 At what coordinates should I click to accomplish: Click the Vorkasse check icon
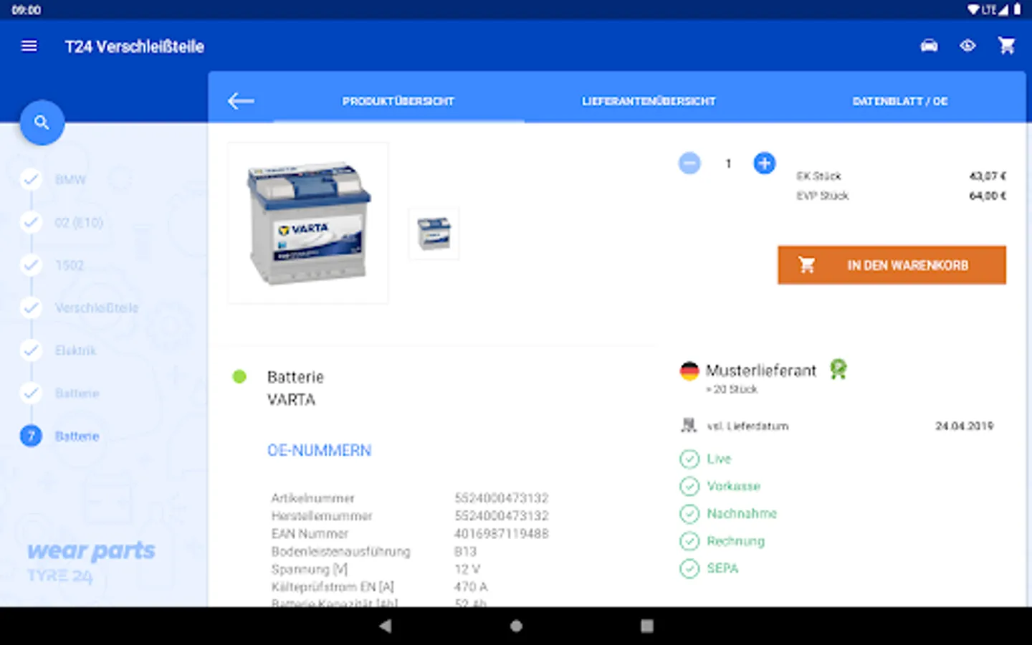[x=689, y=486]
